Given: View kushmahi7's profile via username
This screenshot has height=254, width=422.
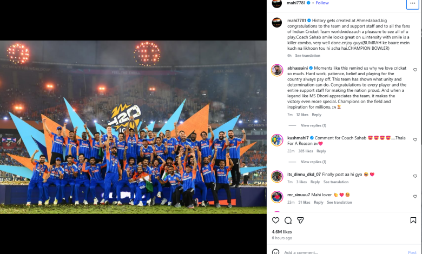Looking at the screenshot, I should click(x=298, y=138).
